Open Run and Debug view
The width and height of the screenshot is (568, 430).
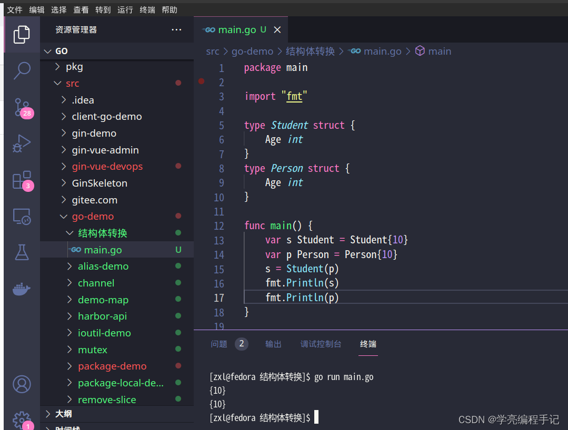(22, 144)
